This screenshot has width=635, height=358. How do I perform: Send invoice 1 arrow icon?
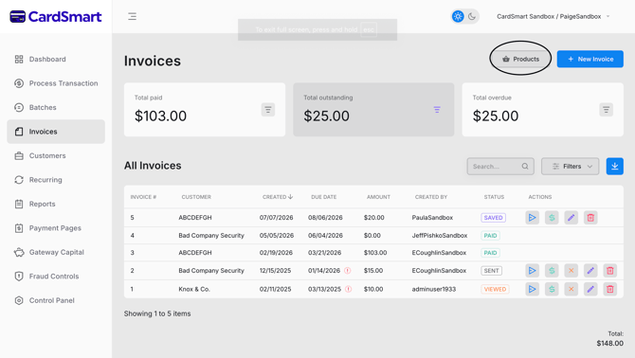532,289
